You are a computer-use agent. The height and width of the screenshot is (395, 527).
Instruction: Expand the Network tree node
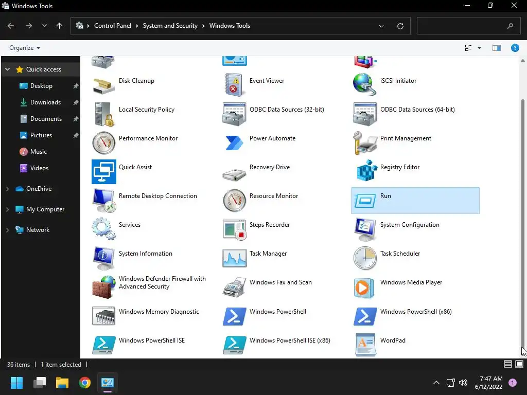click(7, 230)
